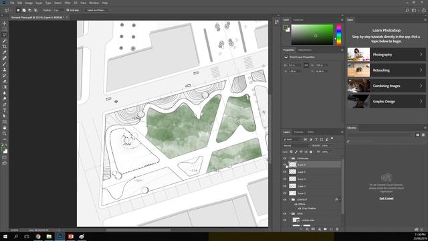This screenshot has width=428, height=241.
Task: Create a new layer via bottom icon
Action: 331,229
